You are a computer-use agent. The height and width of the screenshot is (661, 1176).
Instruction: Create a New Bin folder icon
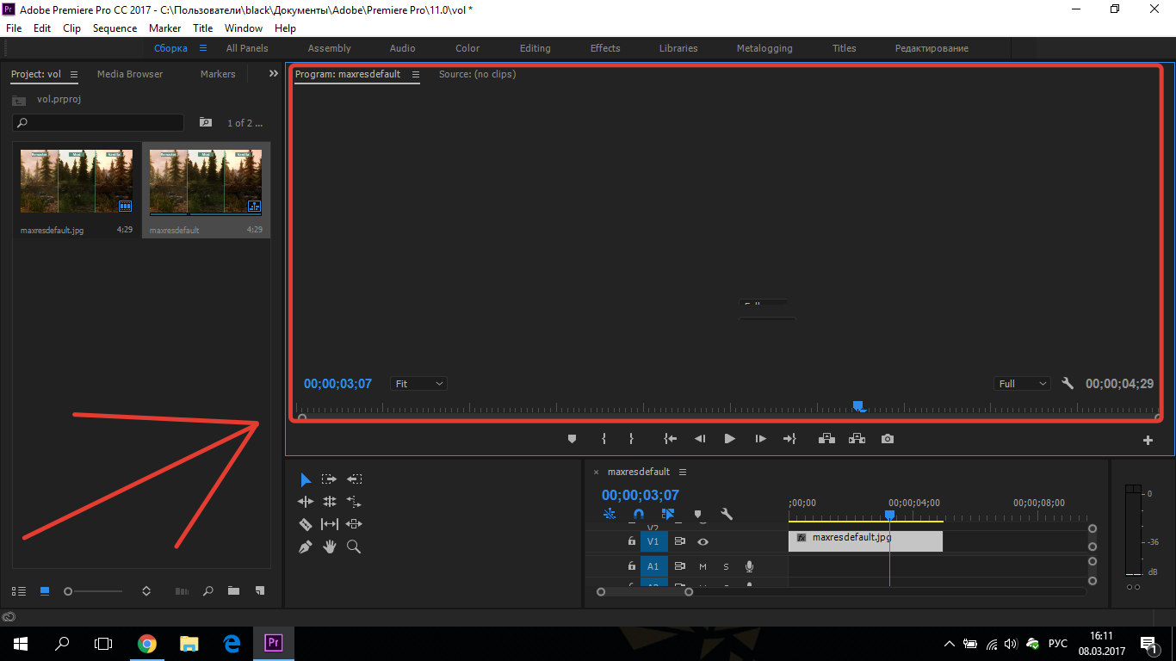[x=233, y=591]
